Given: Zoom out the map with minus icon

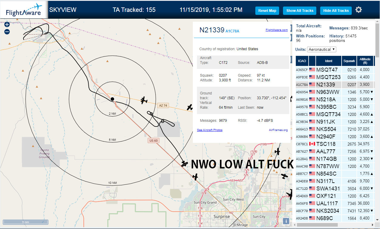Looking at the screenshot, I should pos(7,31).
